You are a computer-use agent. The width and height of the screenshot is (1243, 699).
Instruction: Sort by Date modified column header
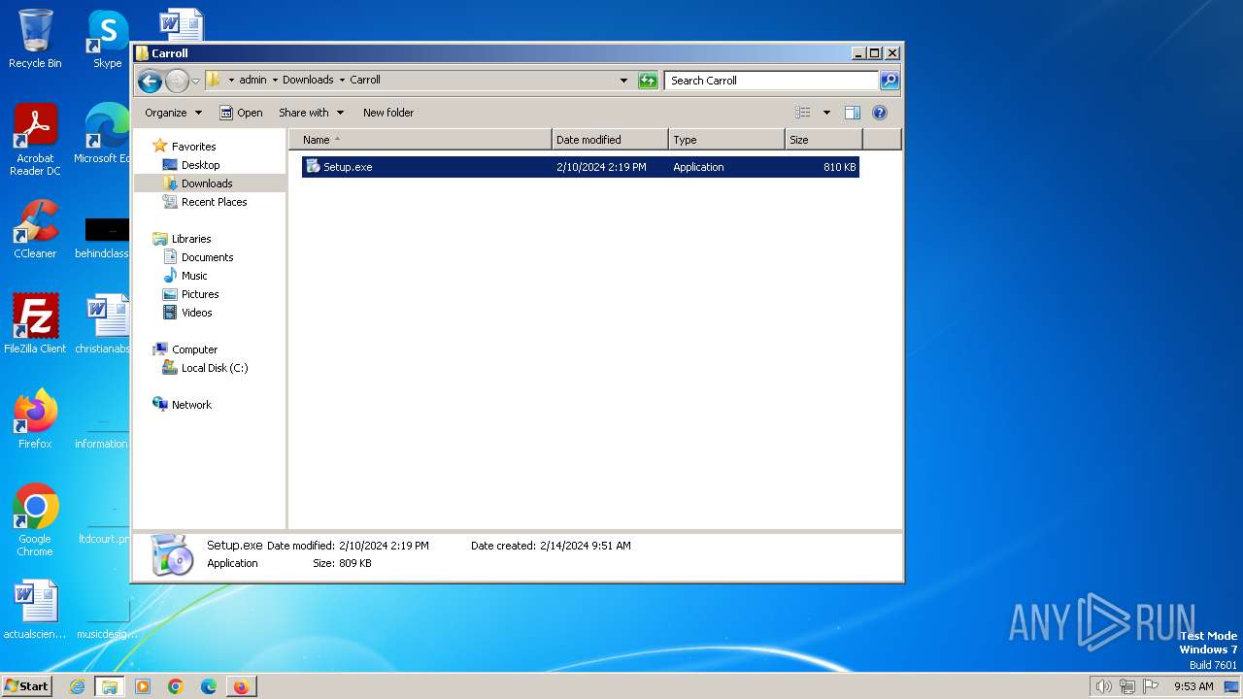pyautogui.click(x=610, y=140)
